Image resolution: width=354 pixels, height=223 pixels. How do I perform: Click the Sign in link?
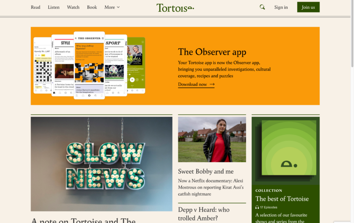[281, 7]
